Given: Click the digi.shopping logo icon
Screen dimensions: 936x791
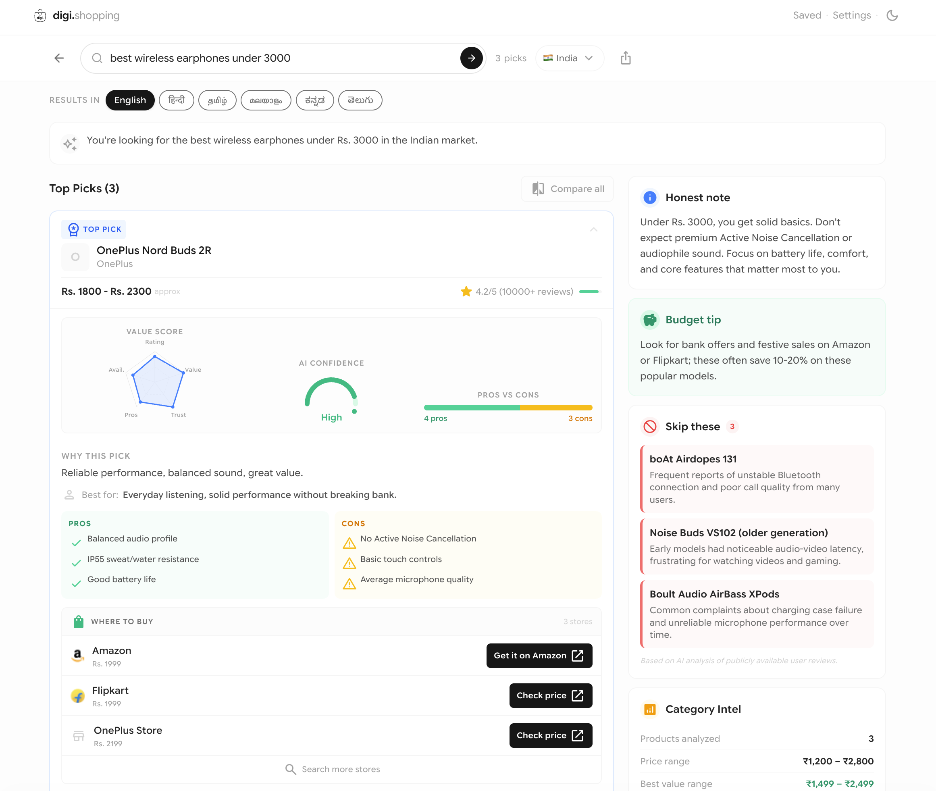Looking at the screenshot, I should pos(40,16).
